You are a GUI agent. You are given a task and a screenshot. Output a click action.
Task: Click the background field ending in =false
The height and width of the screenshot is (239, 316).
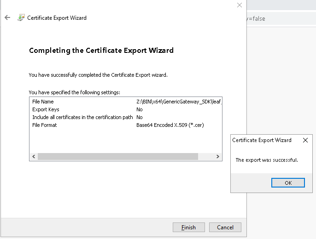(x=281, y=19)
